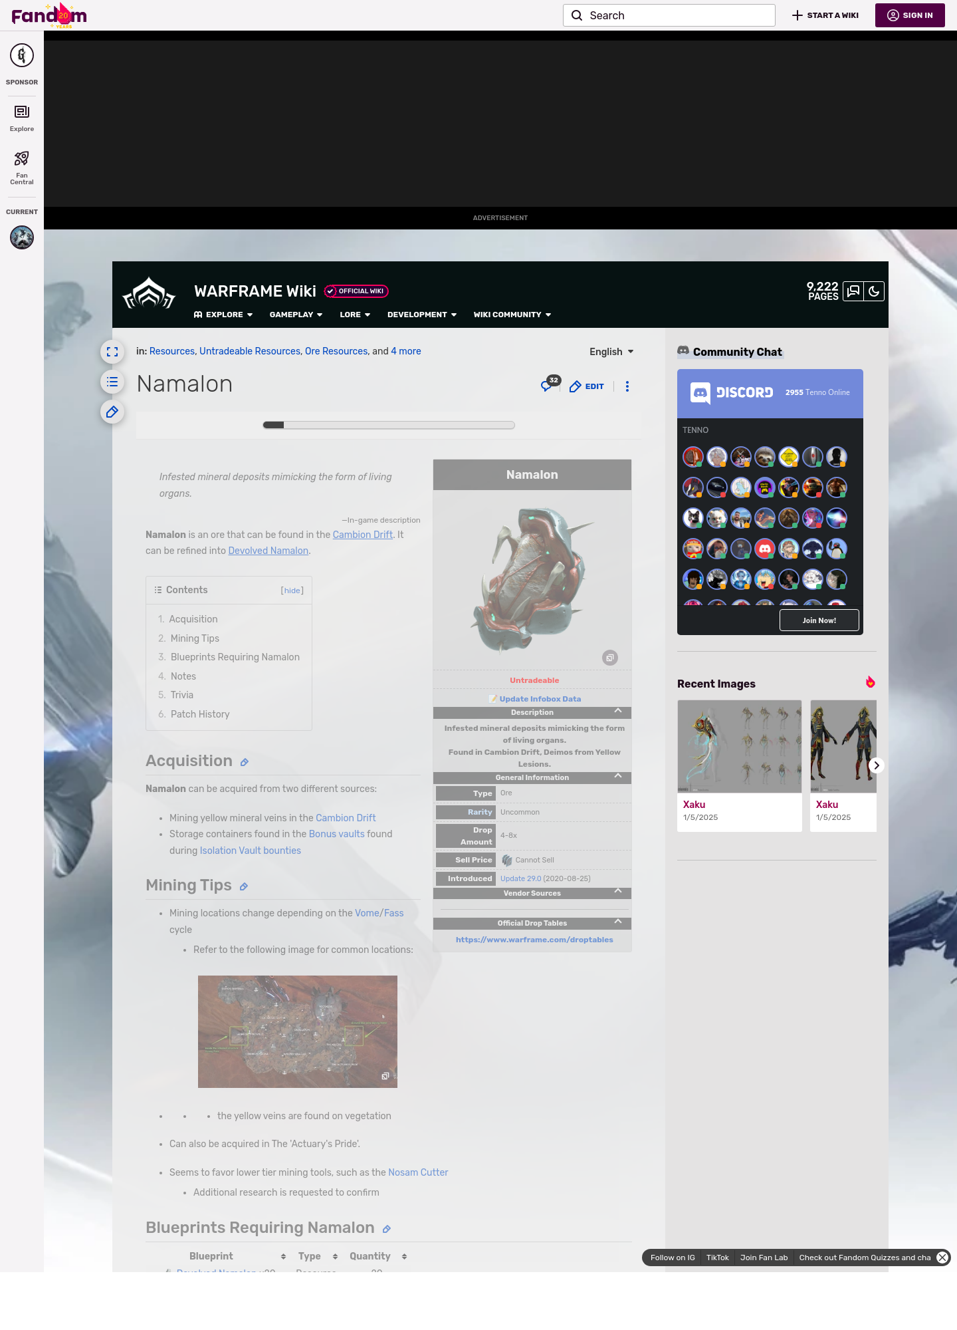Click the Official Wiki badge

(356, 291)
